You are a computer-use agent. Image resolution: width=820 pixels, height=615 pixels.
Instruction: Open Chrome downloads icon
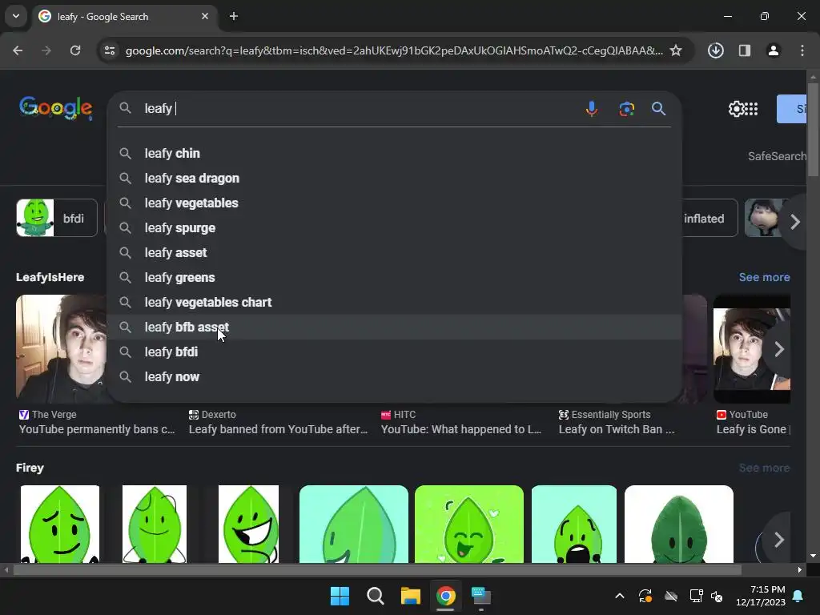(715, 50)
